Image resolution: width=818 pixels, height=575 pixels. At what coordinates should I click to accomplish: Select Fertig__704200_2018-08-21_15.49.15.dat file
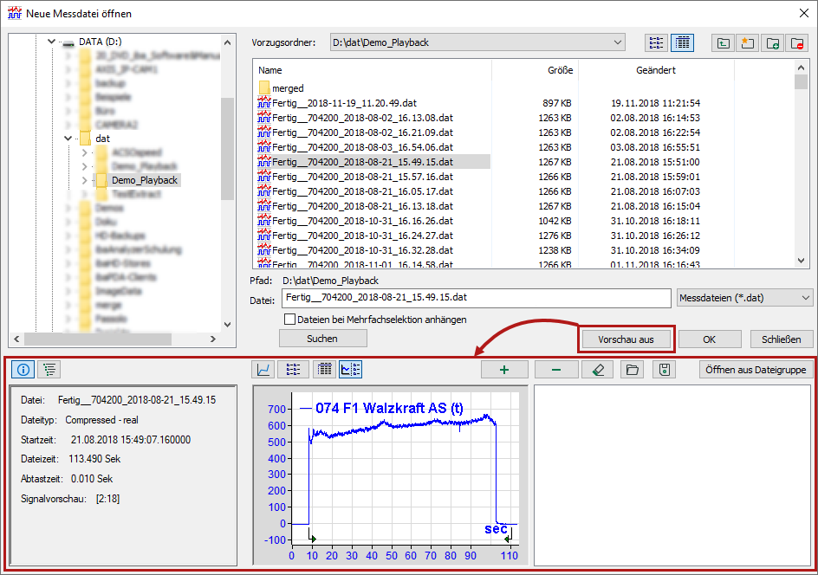point(373,162)
